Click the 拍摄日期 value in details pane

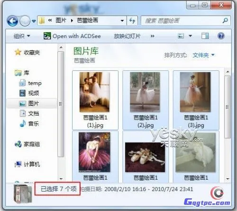tap(148, 189)
